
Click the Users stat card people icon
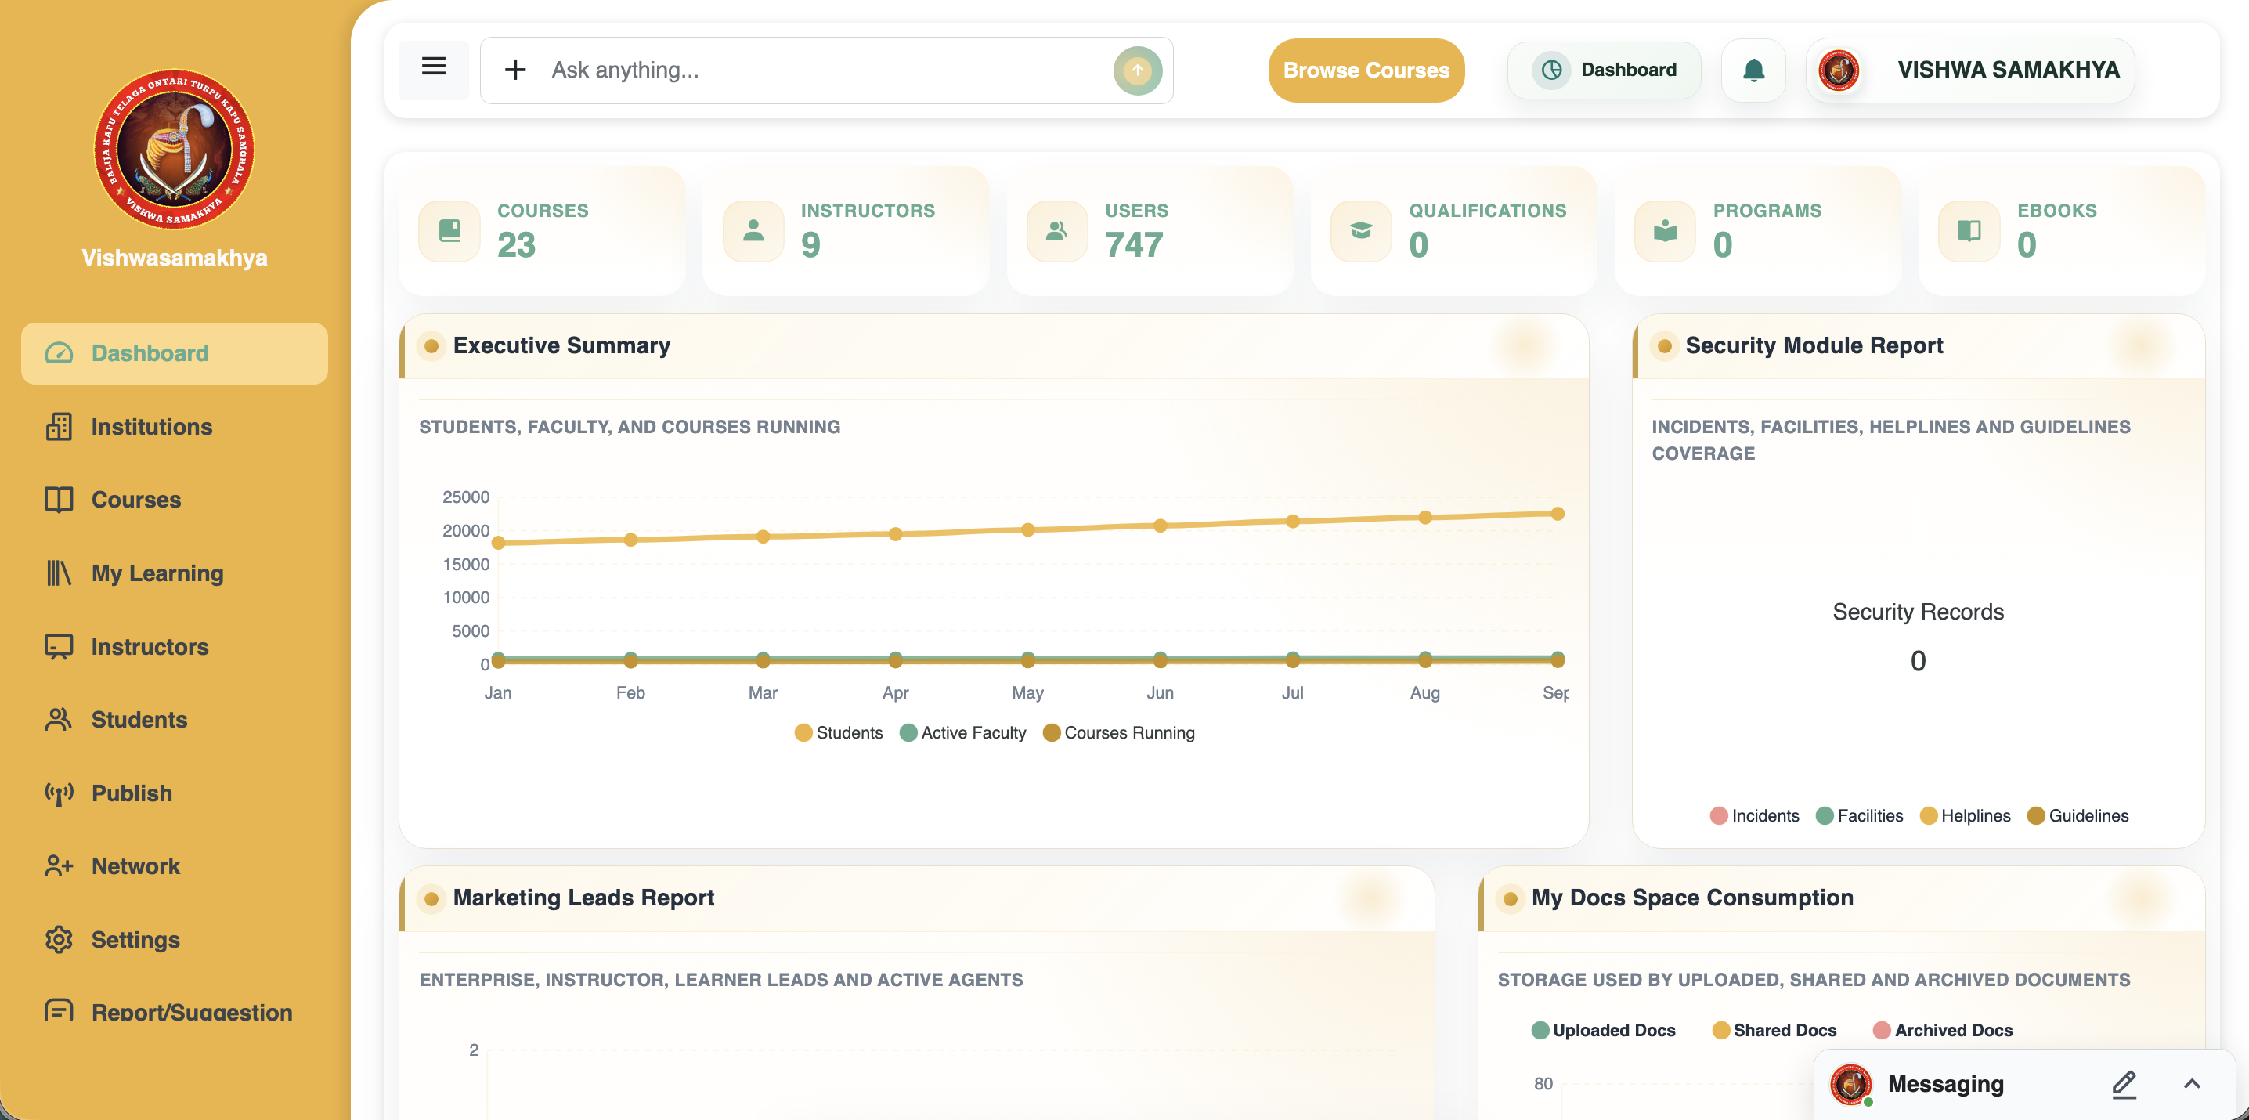[1056, 230]
